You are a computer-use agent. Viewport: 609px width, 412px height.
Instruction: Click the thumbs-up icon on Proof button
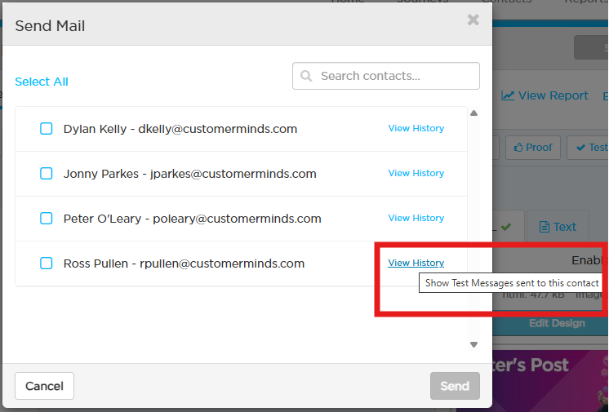pos(518,148)
